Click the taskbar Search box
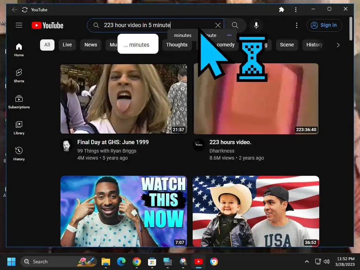 59,262
